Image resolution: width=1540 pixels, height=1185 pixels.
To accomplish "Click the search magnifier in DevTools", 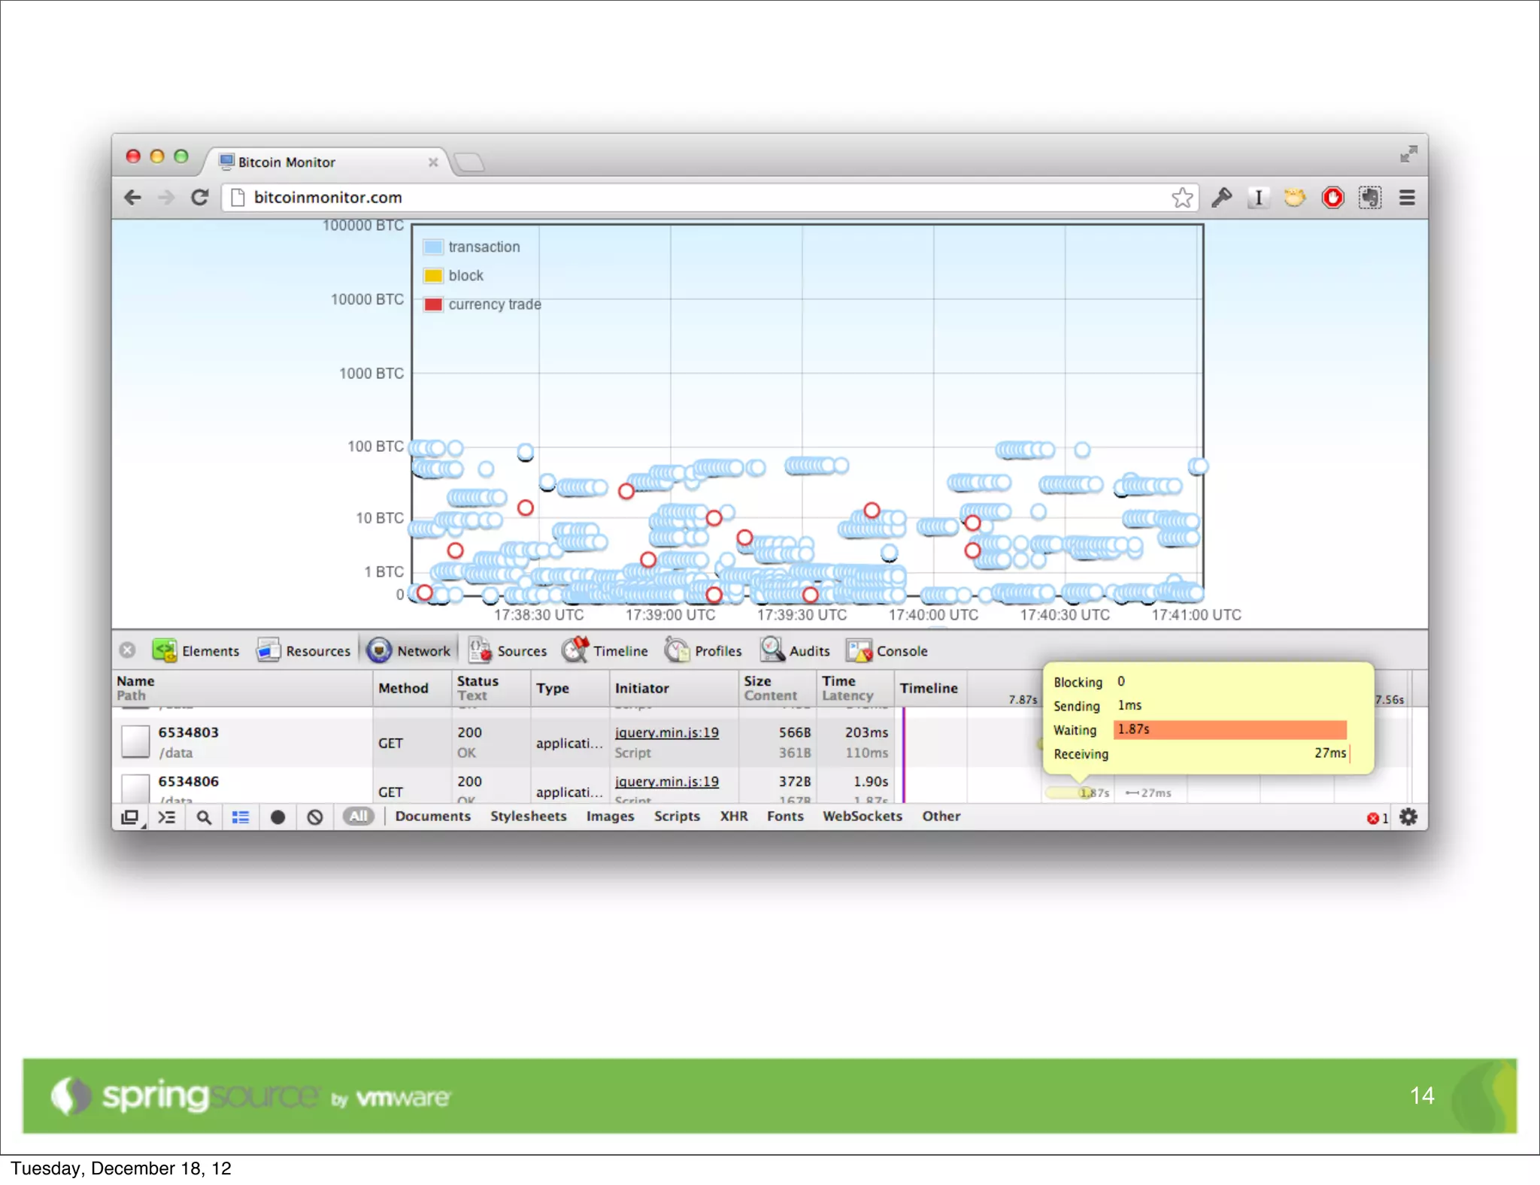I will point(204,817).
